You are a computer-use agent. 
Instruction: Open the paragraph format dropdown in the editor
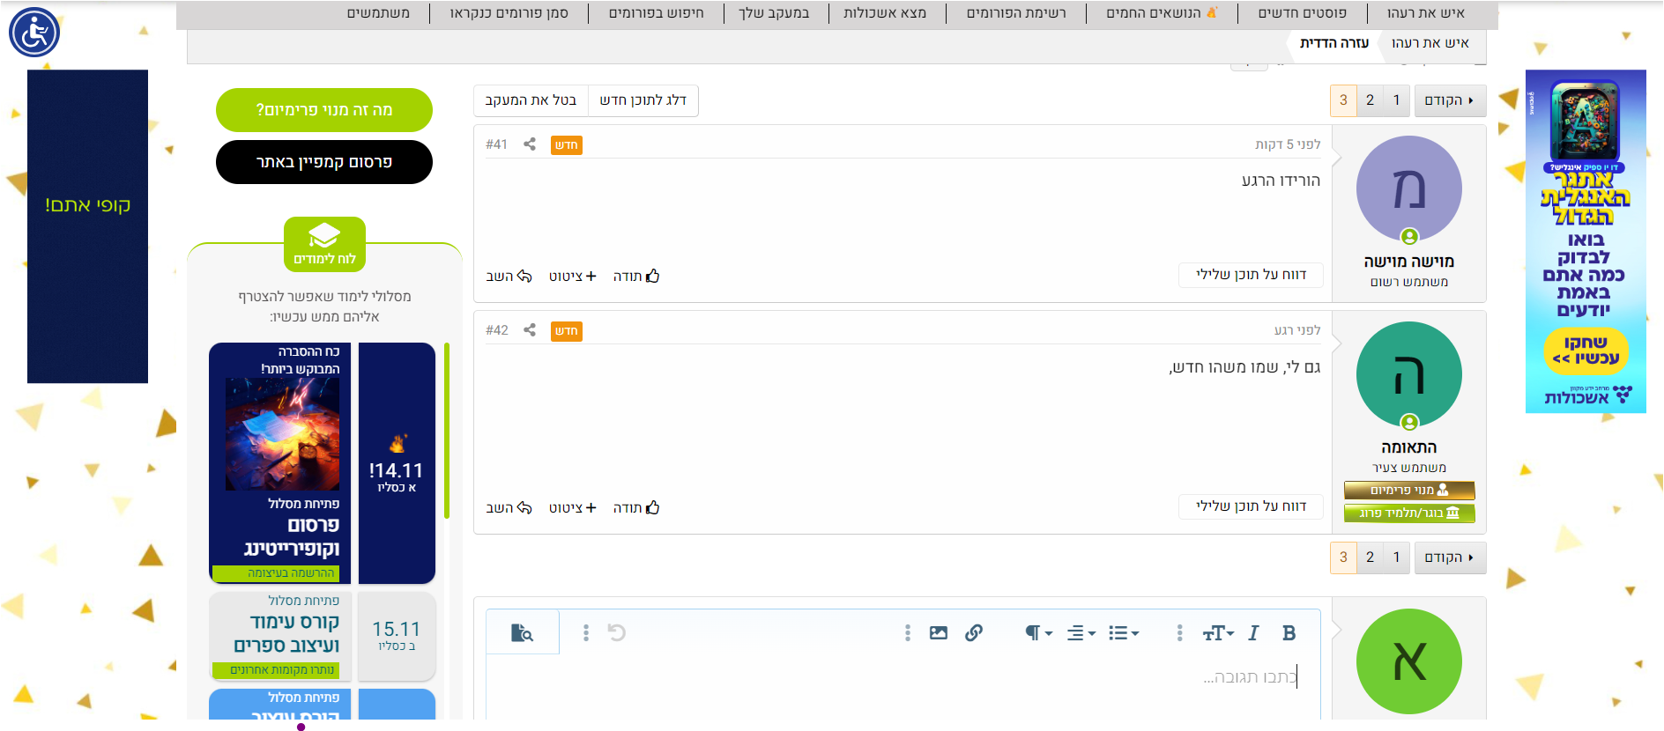1039,632
